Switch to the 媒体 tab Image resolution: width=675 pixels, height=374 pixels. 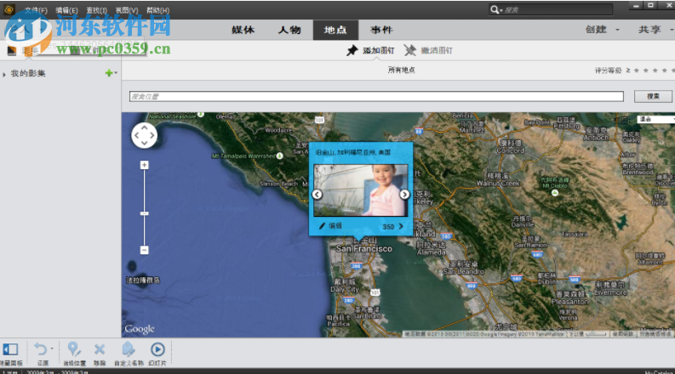coord(243,30)
